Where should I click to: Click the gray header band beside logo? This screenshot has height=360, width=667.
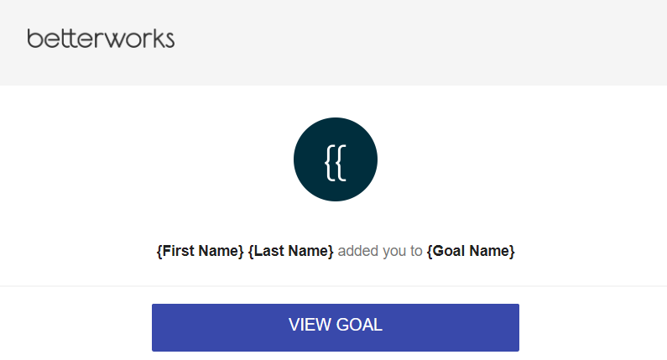coord(417,43)
